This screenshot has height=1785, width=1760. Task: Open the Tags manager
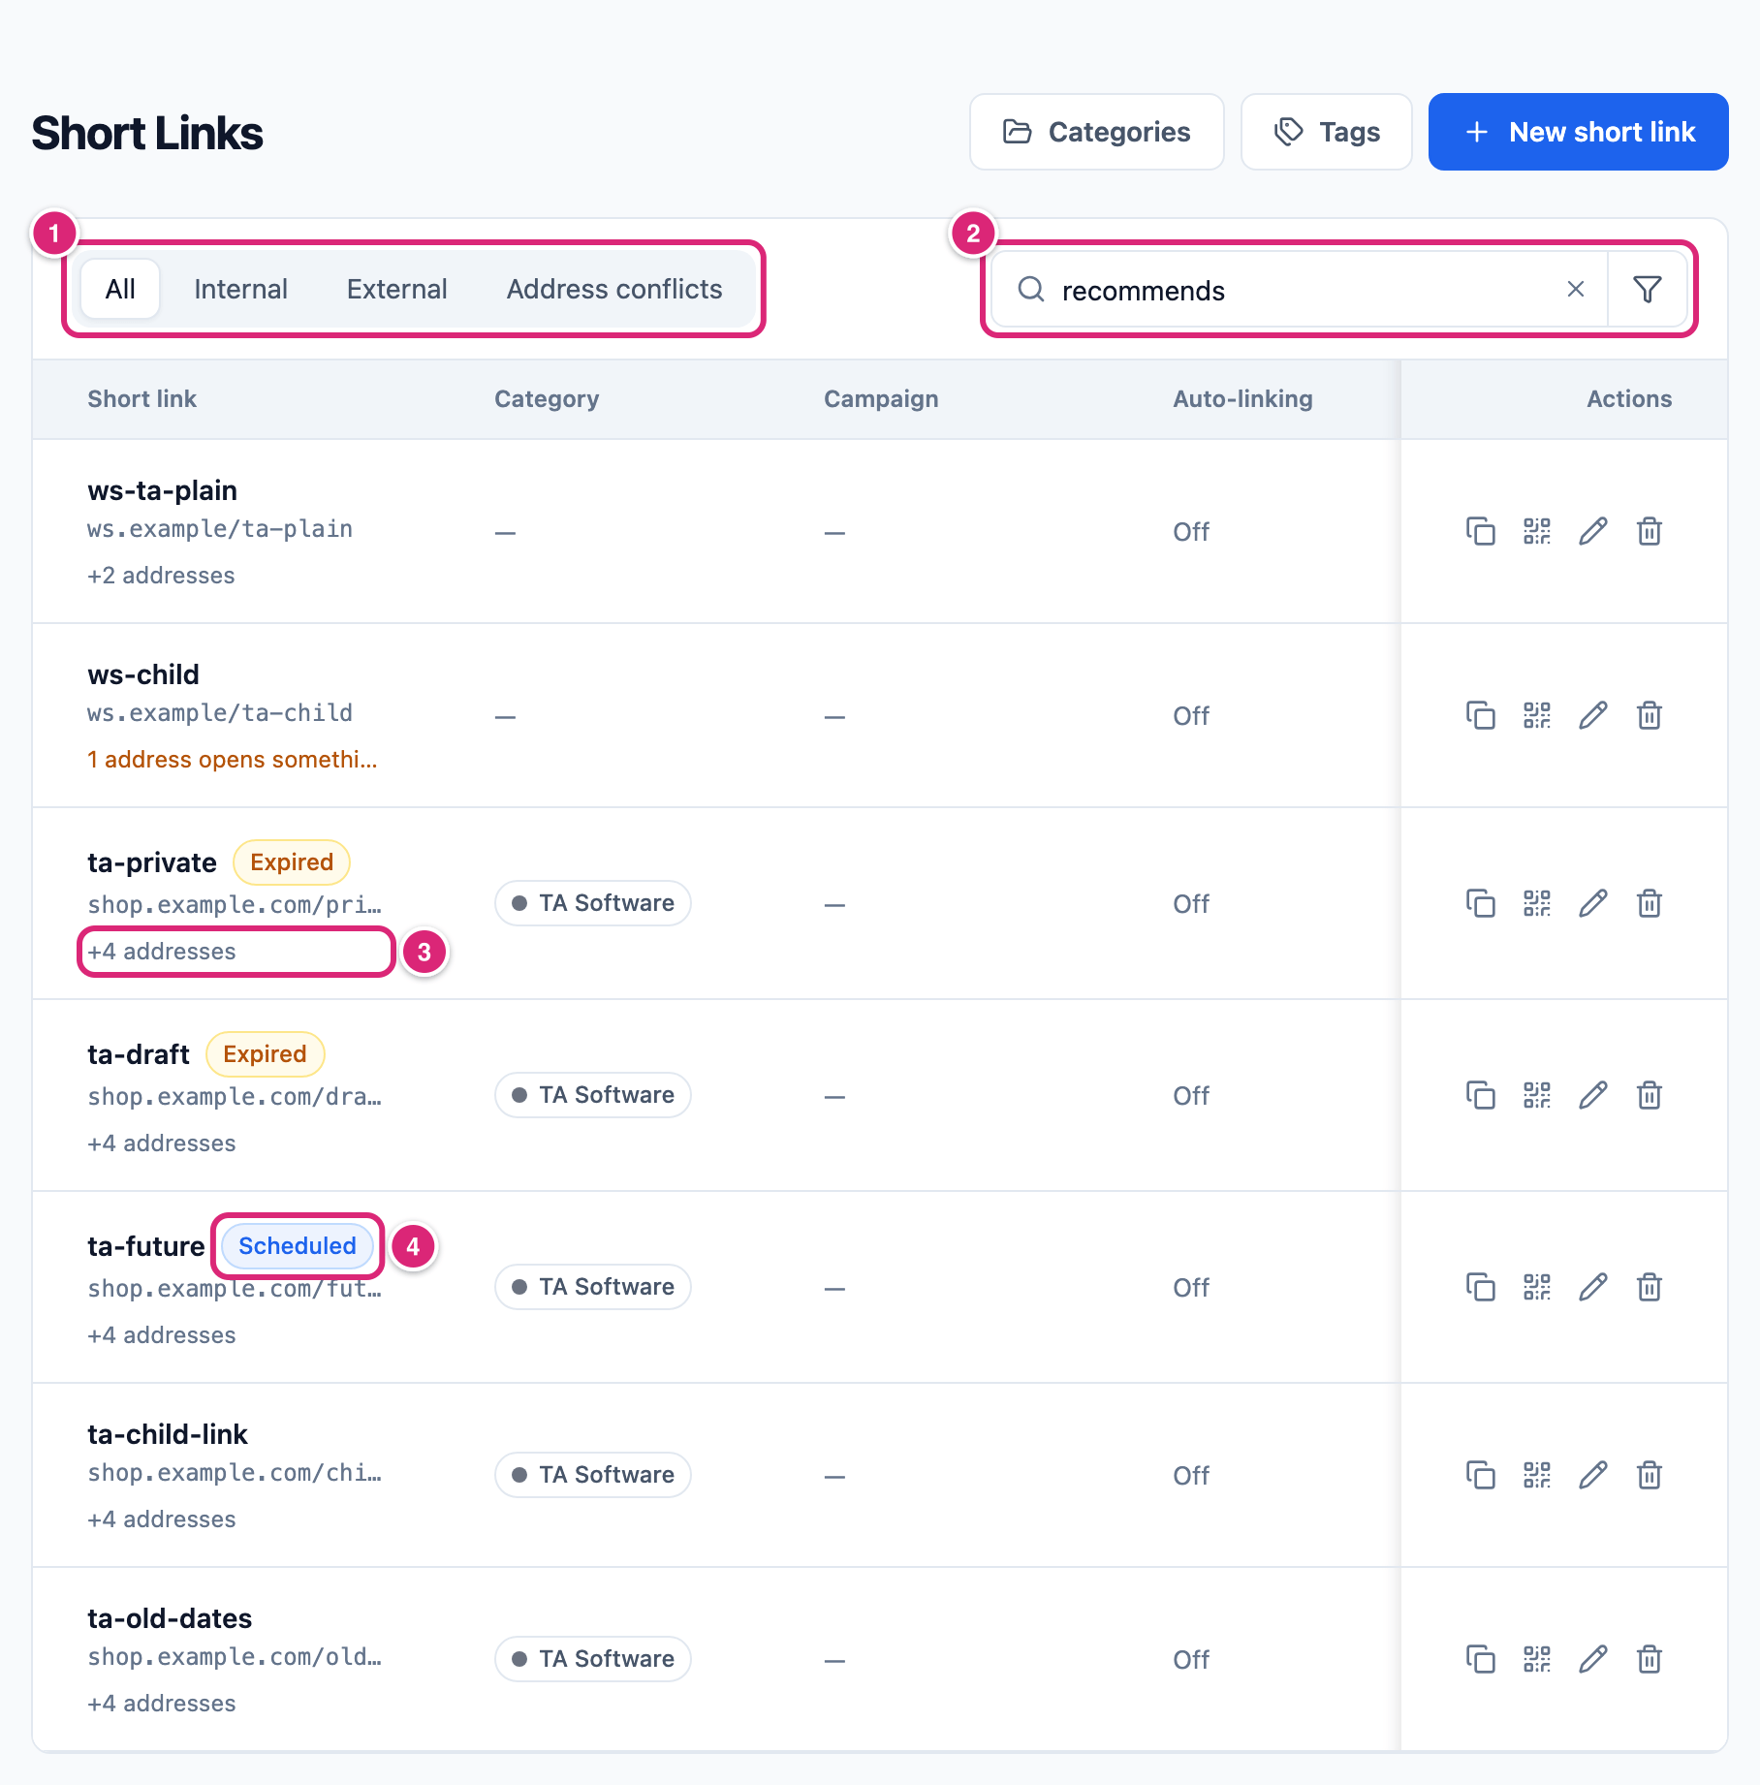click(1326, 132)
